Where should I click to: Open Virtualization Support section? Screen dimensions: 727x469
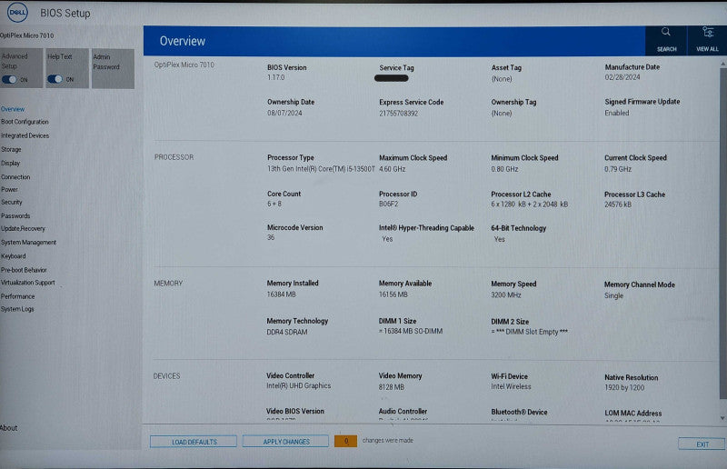click(28, 283)
